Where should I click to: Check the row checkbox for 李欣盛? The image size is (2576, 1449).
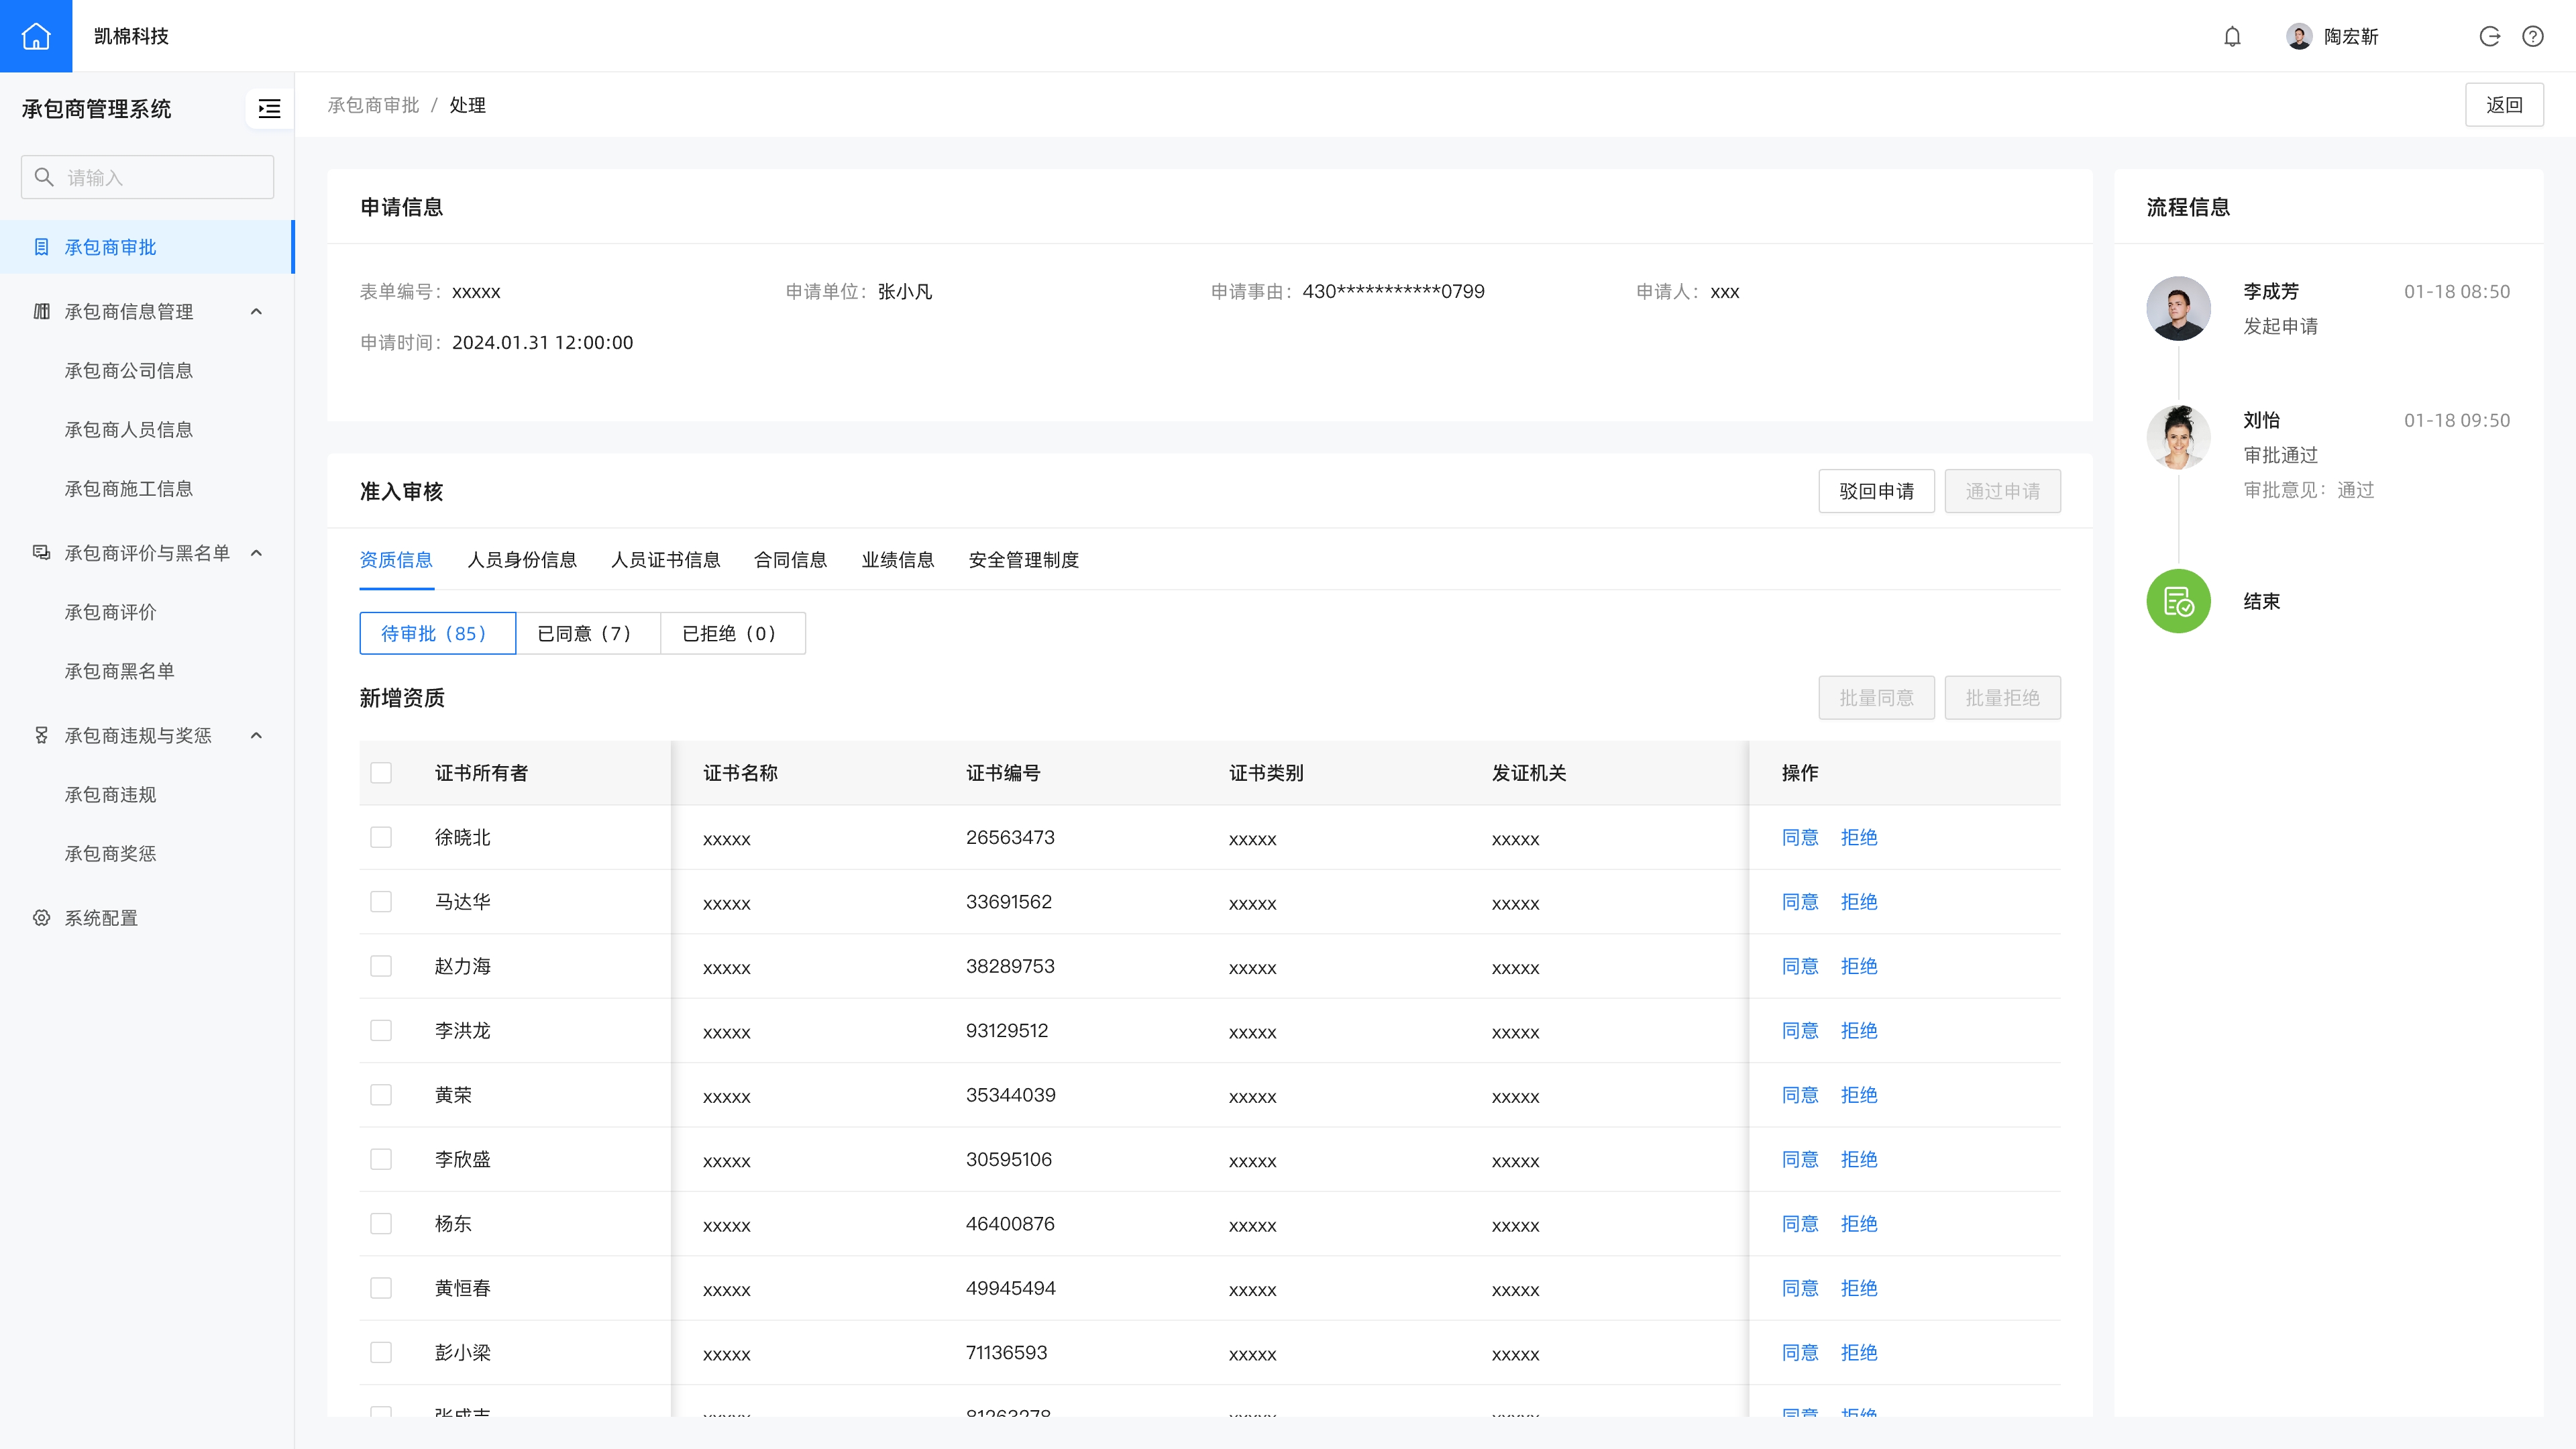tap(381, 1159)
